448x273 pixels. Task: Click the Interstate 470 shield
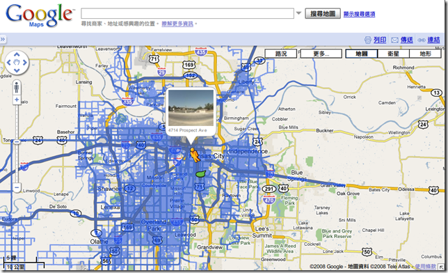click(269, 200)
